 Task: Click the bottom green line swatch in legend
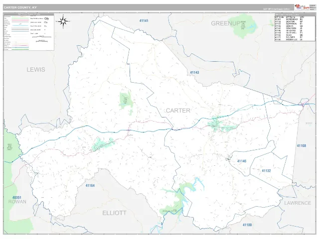[x=20, y=49]
